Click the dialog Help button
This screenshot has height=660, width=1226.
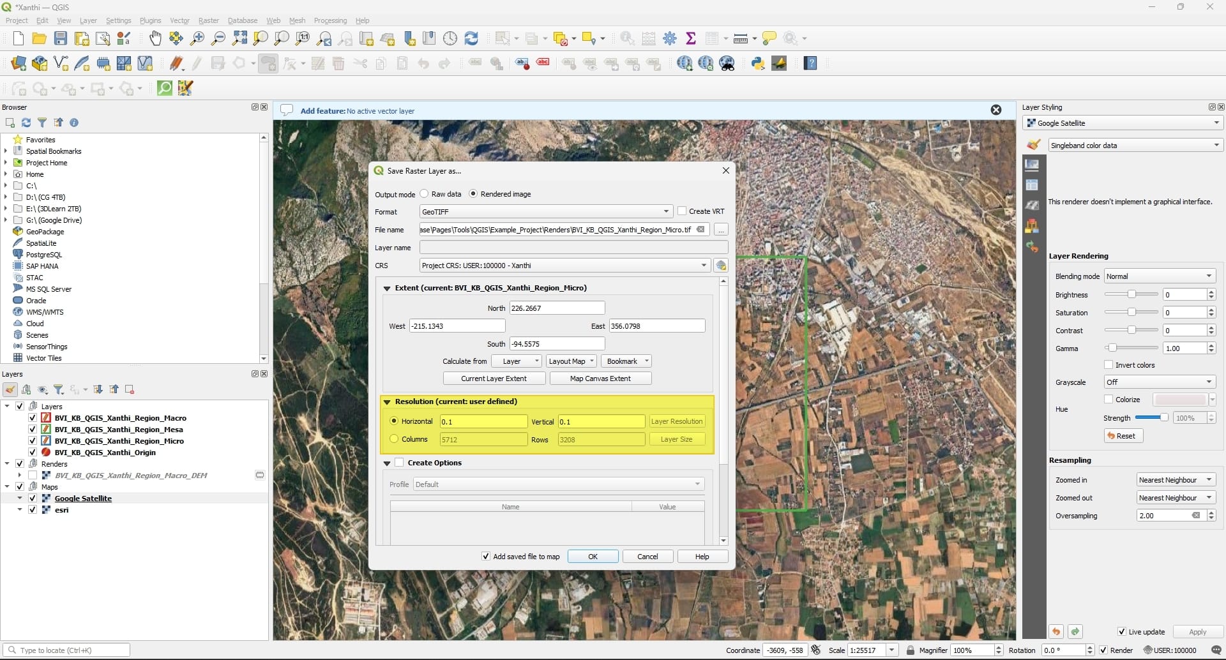pyautogui.click(x=702, y=557)
